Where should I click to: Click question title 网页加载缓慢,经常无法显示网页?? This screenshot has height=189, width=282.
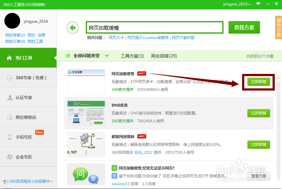click(147, 168)
